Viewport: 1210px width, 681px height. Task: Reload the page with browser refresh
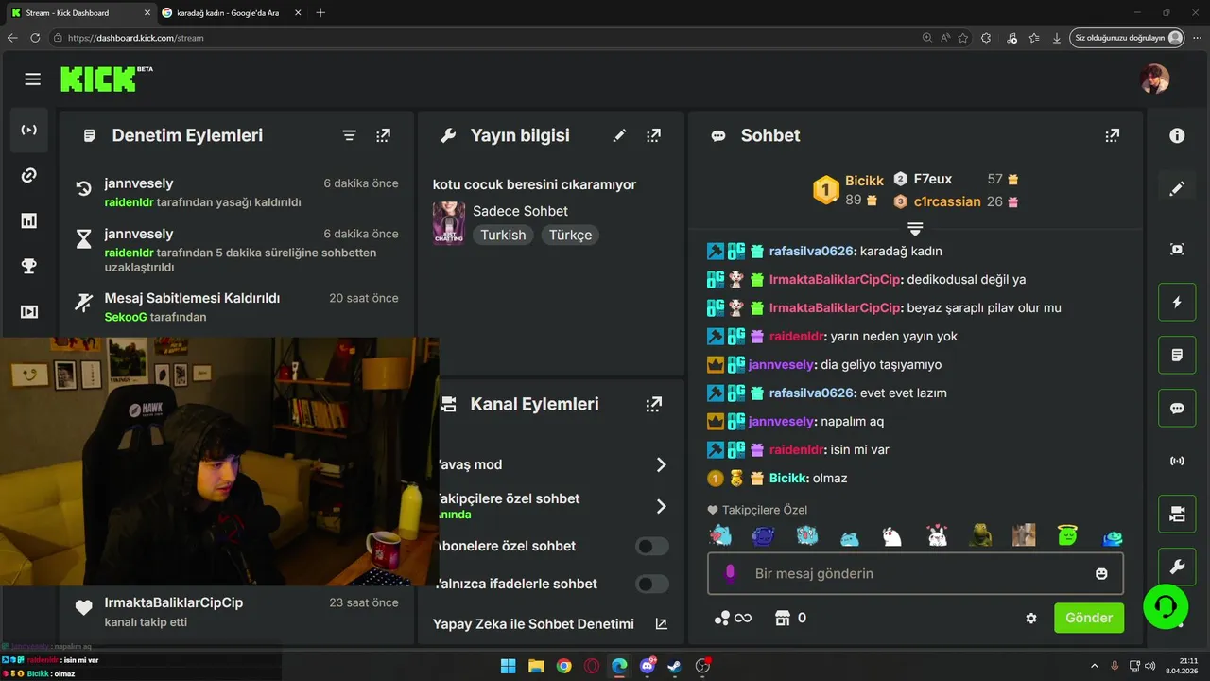click(x=35, y=38)
